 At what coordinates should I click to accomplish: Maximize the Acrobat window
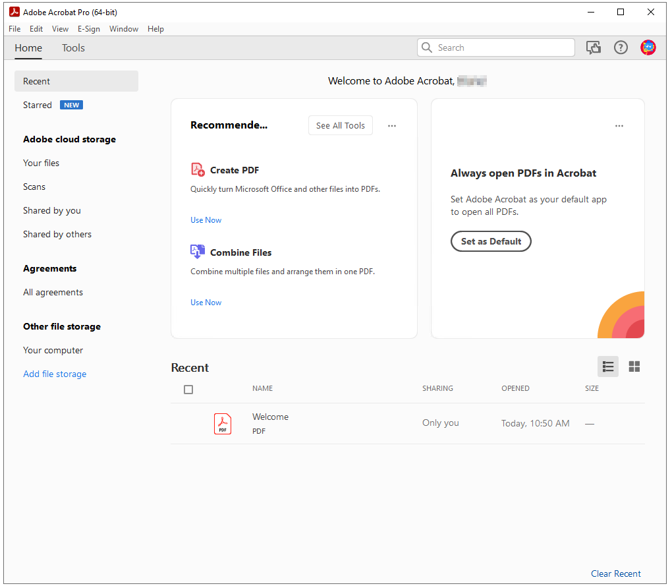coord(621,12)
